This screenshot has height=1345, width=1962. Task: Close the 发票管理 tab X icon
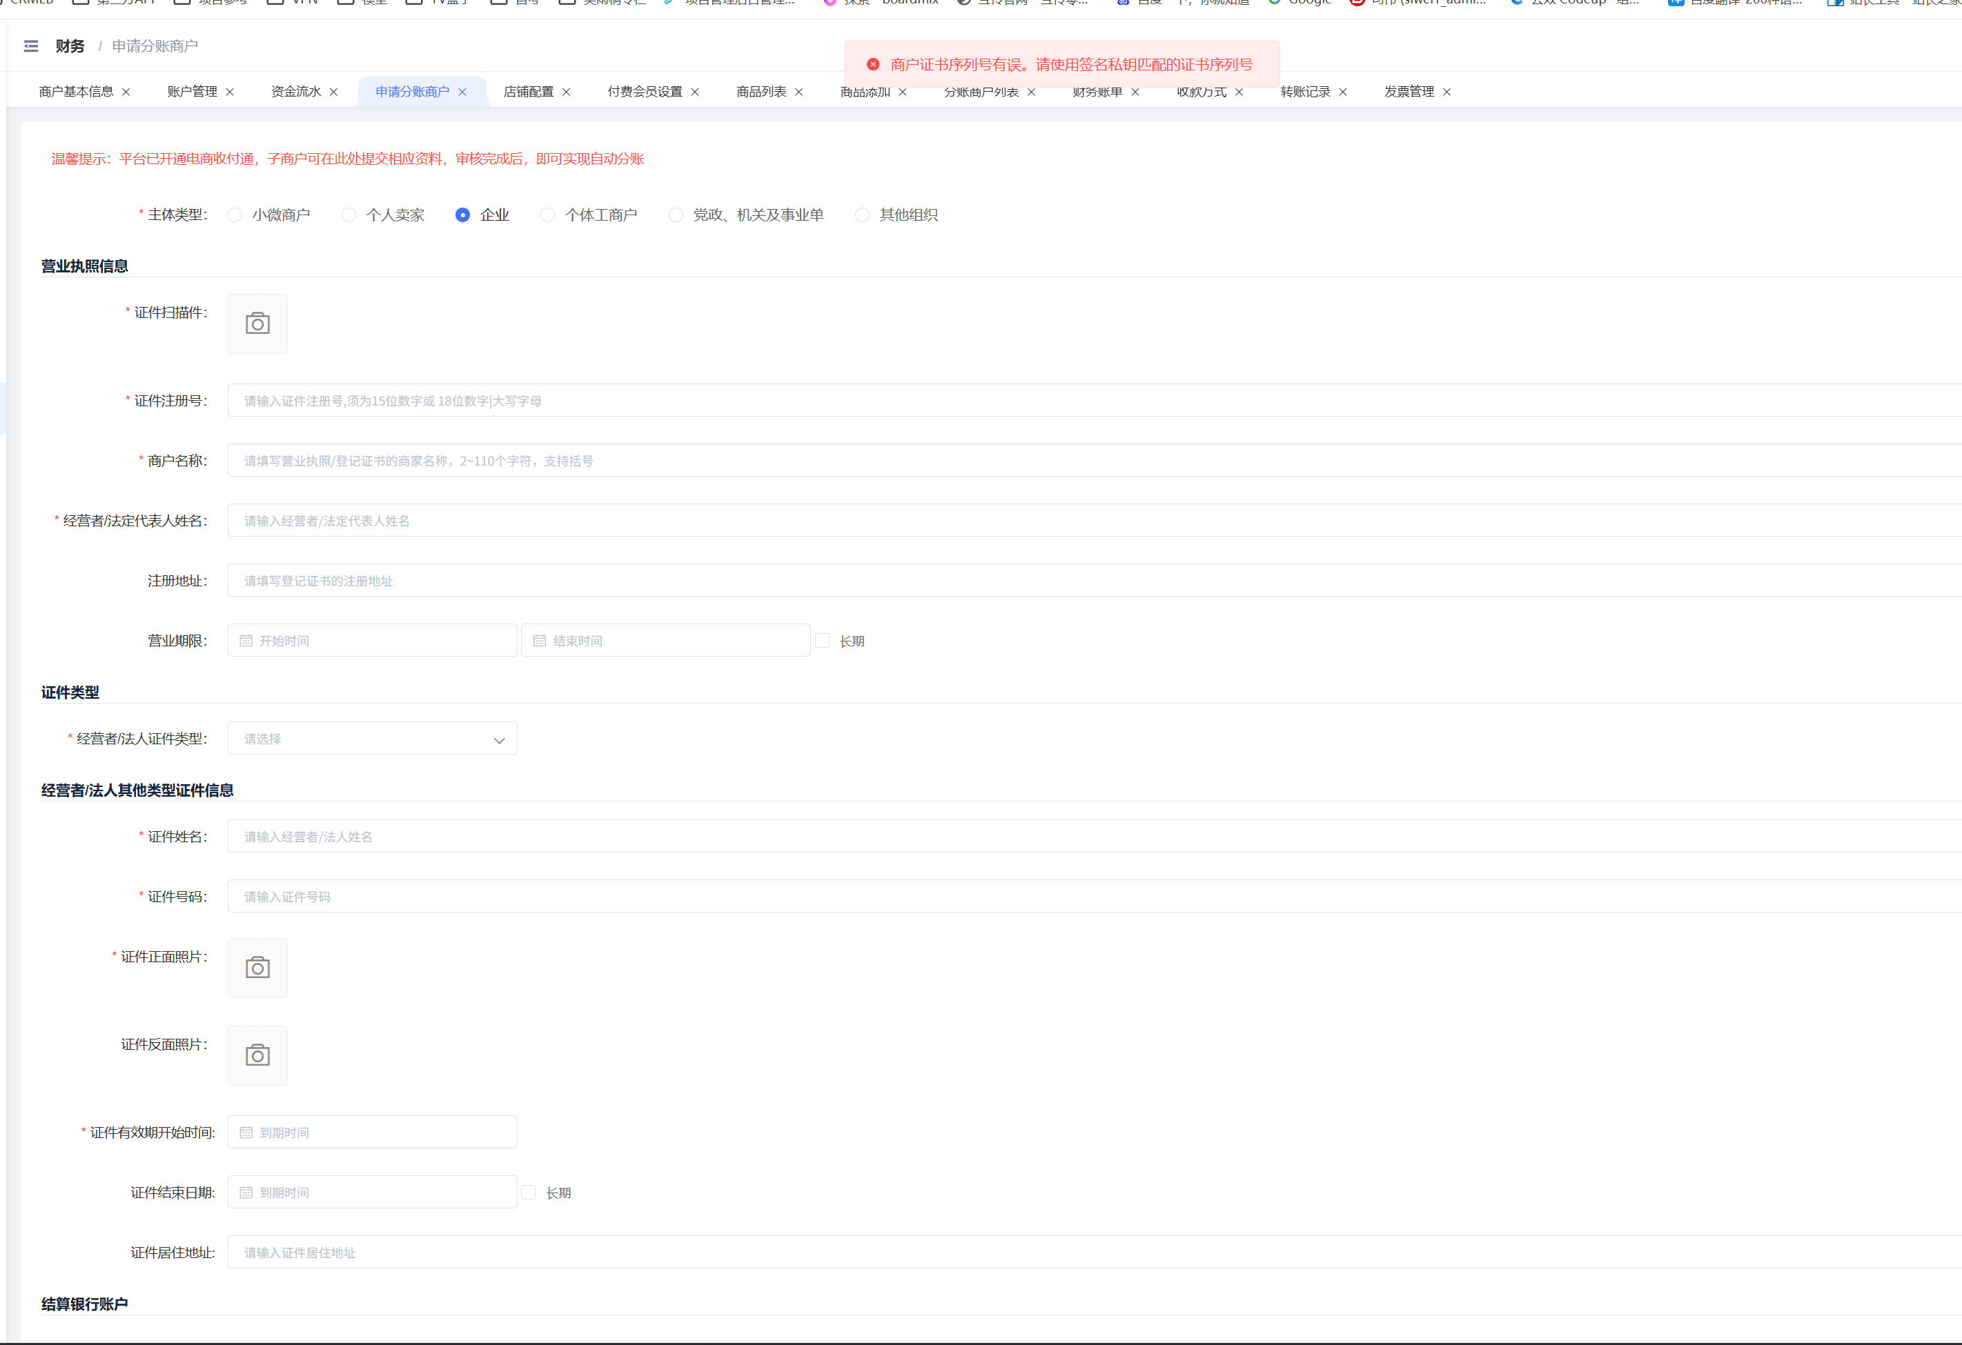1447,92
